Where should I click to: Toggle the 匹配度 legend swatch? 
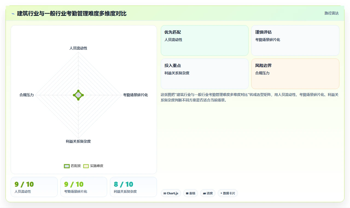tap(67, 166)
